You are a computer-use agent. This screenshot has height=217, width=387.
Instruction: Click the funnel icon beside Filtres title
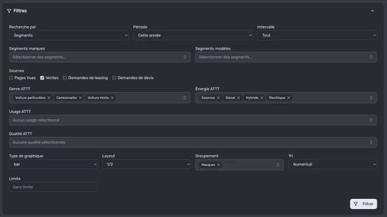point(9,11)
